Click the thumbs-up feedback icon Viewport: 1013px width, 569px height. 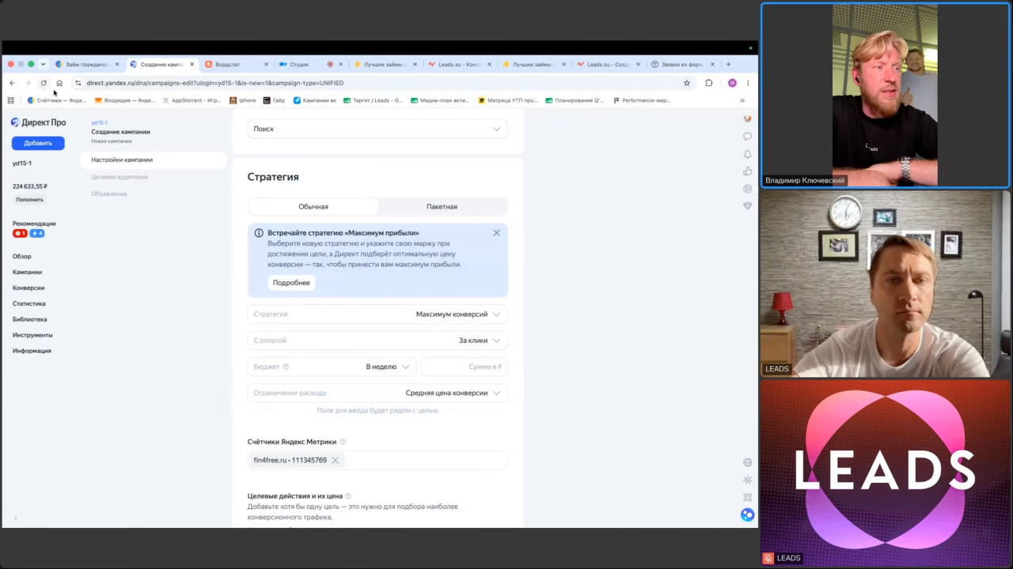click(x=747, y=171)
